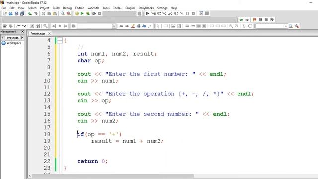This screenshot has width=318, height=179.
Task: Click the Save file icon
Action: click(16, 13)
